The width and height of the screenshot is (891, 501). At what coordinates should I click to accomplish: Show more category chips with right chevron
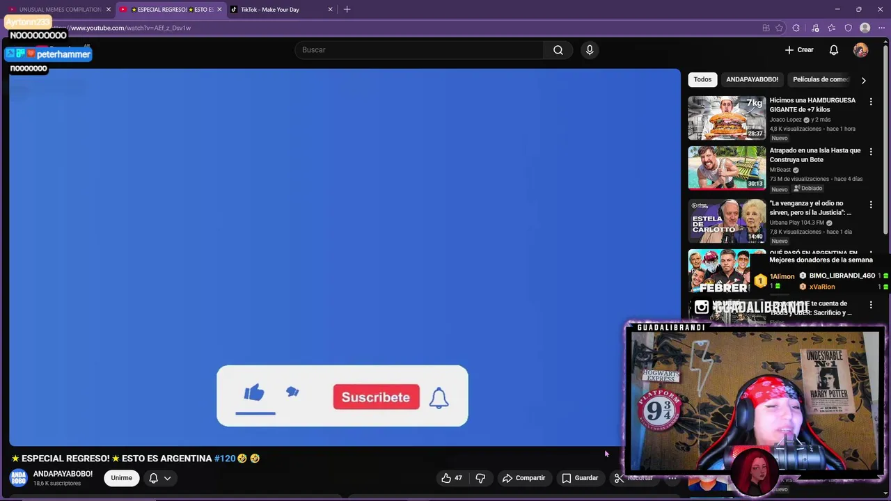click(863, 80)
